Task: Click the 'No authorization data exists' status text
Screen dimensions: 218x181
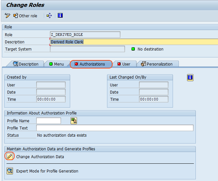Action: 62,135
